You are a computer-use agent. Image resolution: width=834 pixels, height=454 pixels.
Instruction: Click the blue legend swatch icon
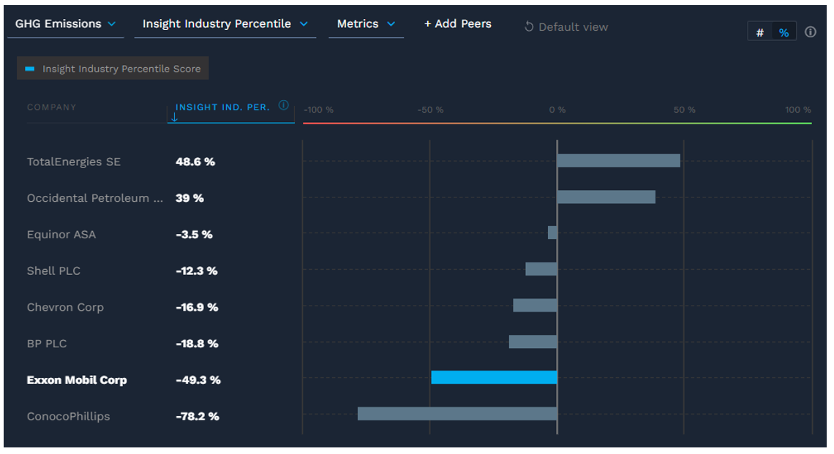pos(29,68)
